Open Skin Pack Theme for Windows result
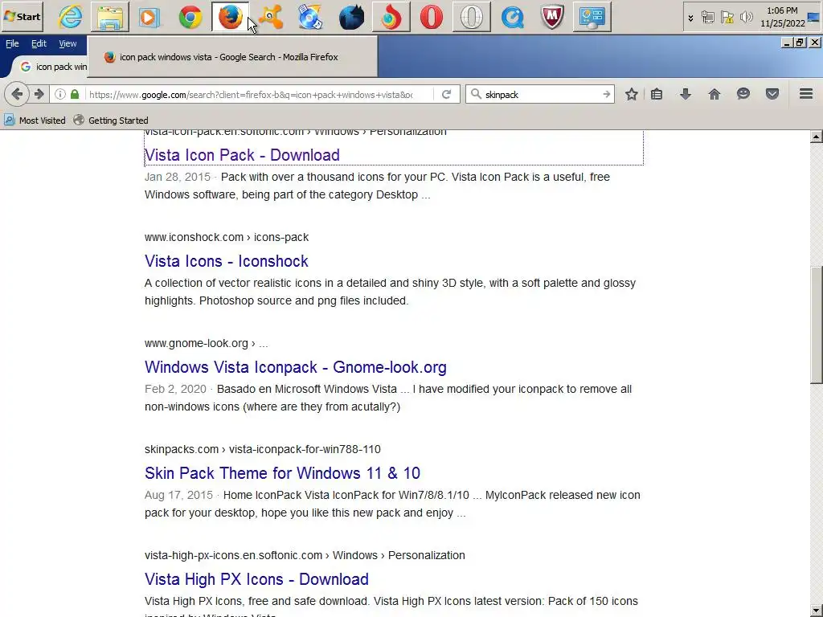The image size is (823, 617). (x=282, y=472)
